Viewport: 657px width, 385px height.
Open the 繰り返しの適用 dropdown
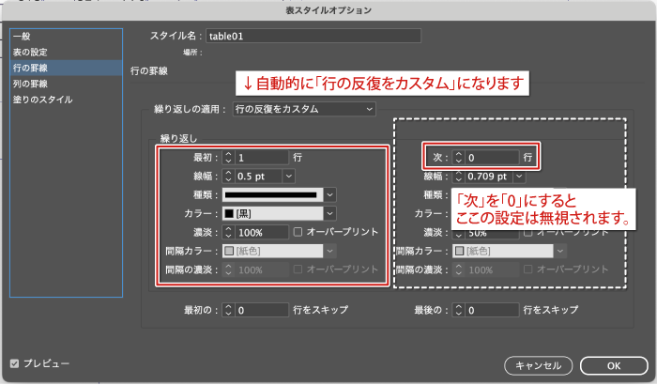(303, 110)
